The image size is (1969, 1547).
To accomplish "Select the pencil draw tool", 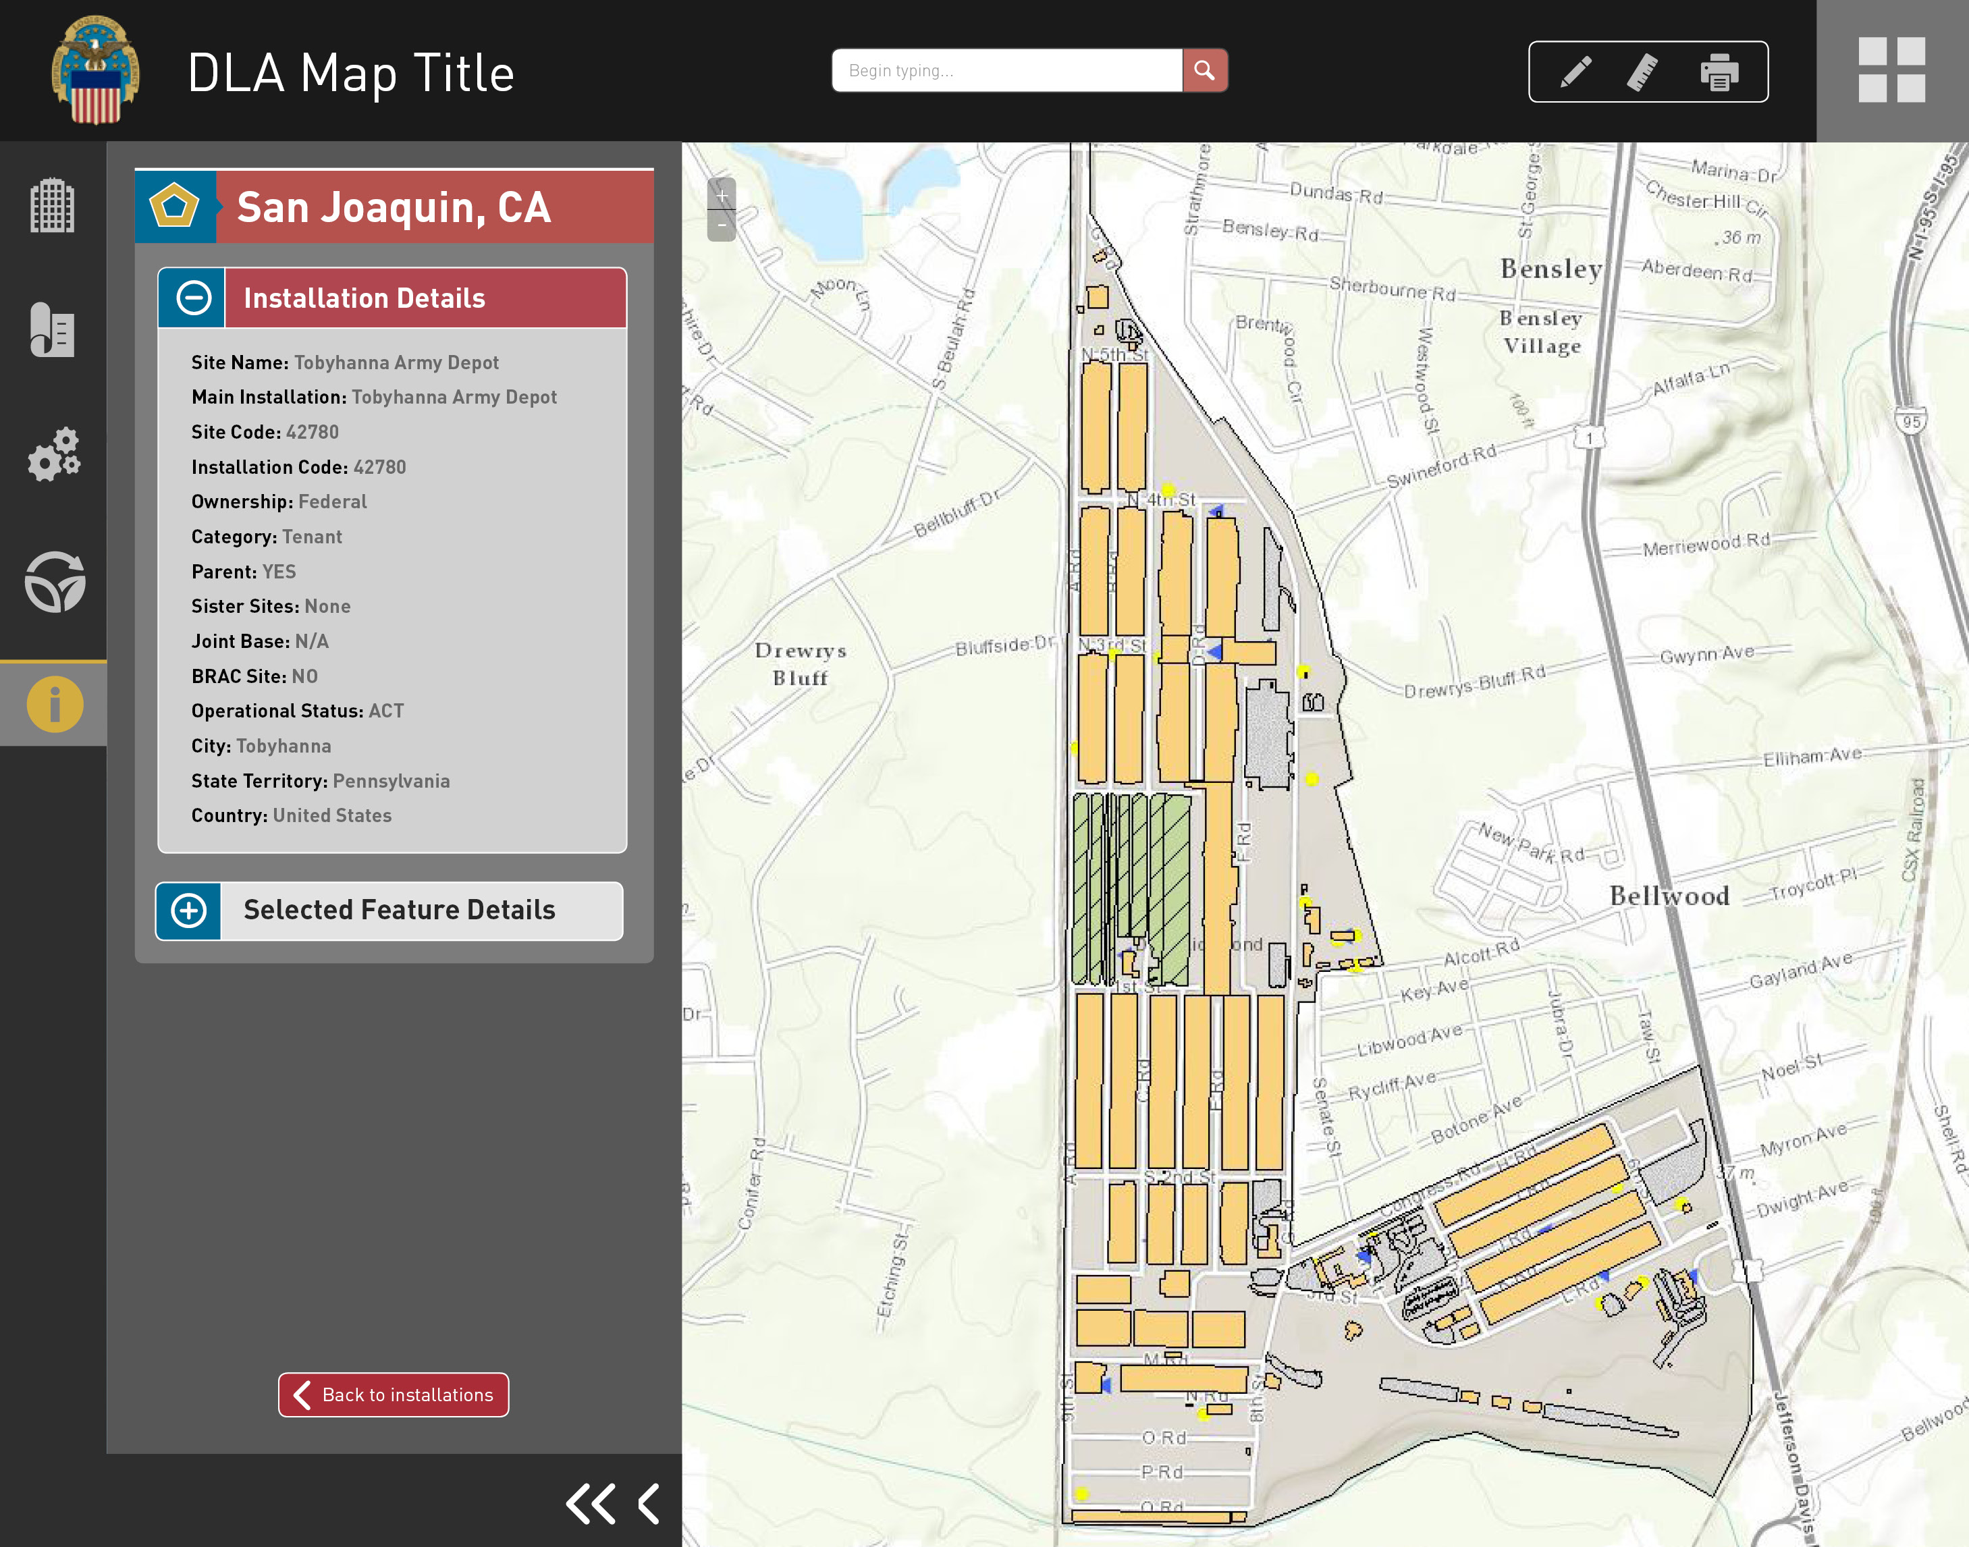I will tap(1576, 72).
